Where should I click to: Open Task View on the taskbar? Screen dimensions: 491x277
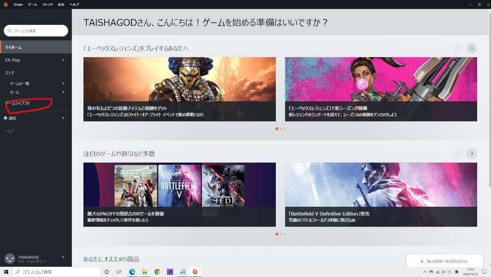click(119, 272)
